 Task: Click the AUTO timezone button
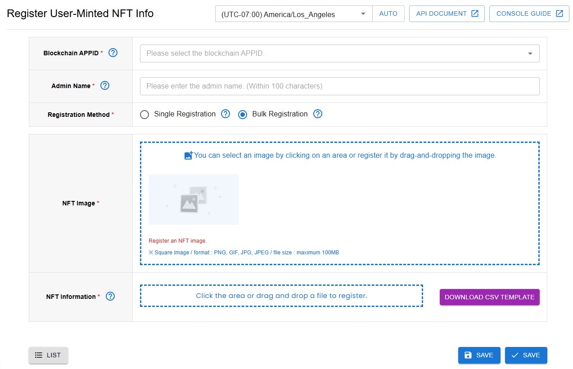click(x=388, y=13)
